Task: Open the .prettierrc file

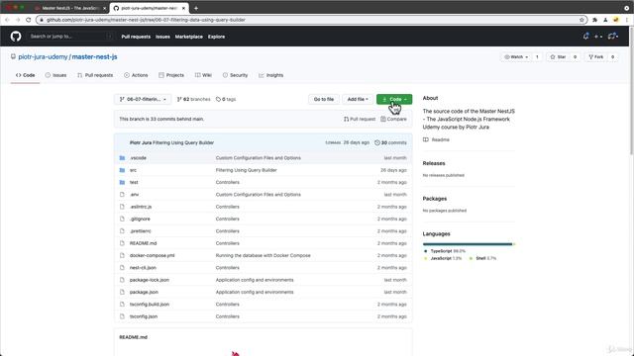Action: tap(141, 231)
